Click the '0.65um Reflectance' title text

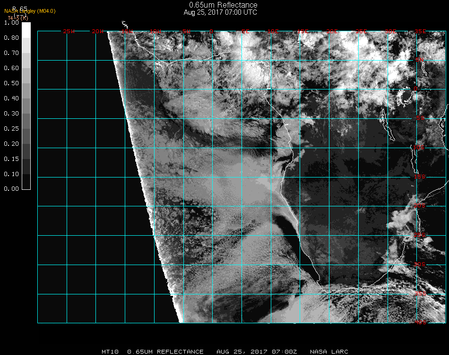(x=223, y=5)
